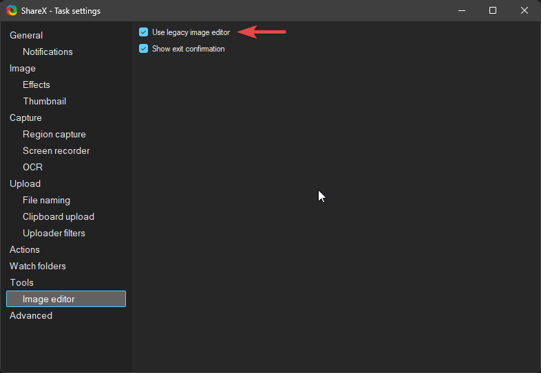Select Watch folders settings
This screenshot has width=541, height=373.
click(x=38, y=267)
